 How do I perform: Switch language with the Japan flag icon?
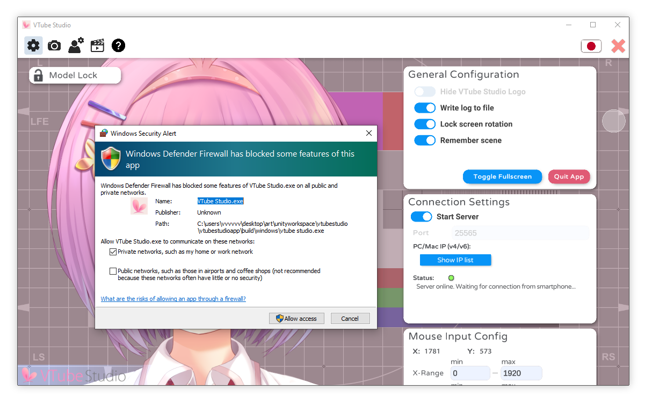(591, 46)
